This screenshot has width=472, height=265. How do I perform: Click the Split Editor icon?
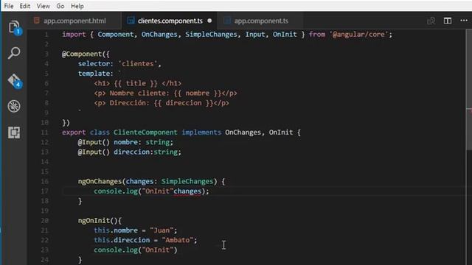tap(448, 21)
